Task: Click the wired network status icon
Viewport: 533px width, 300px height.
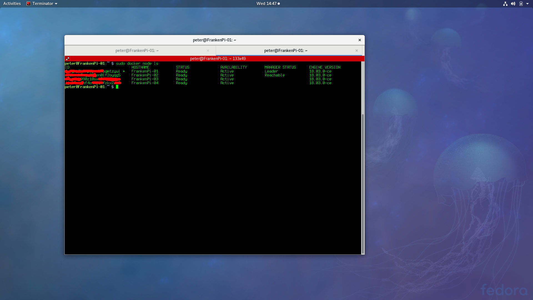Action: [x=505, y=4]
